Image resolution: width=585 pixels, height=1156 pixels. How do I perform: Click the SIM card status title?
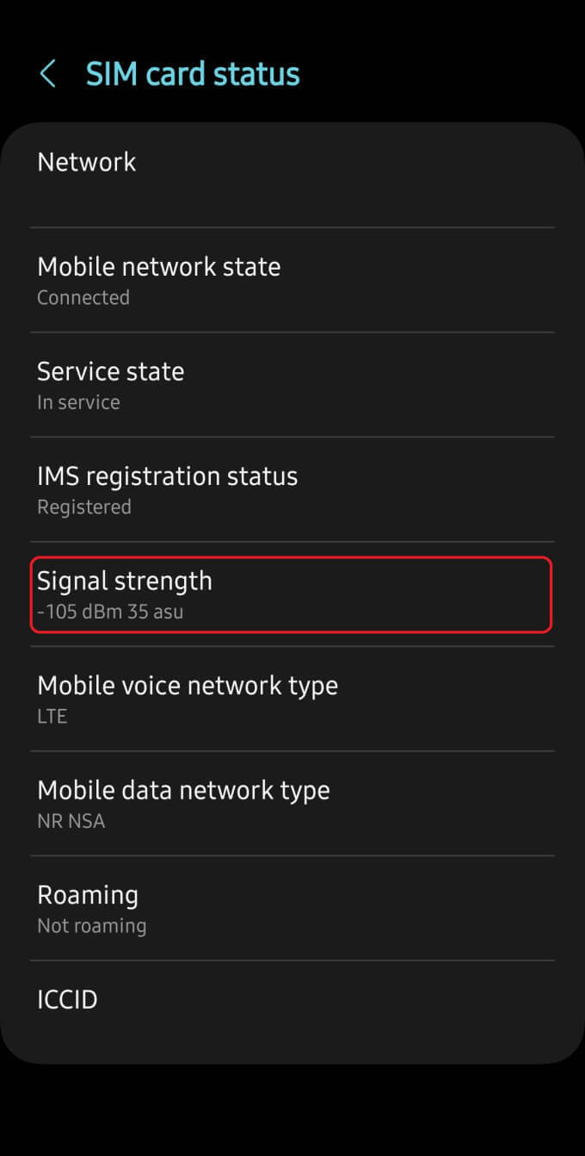tap(193, 74)
